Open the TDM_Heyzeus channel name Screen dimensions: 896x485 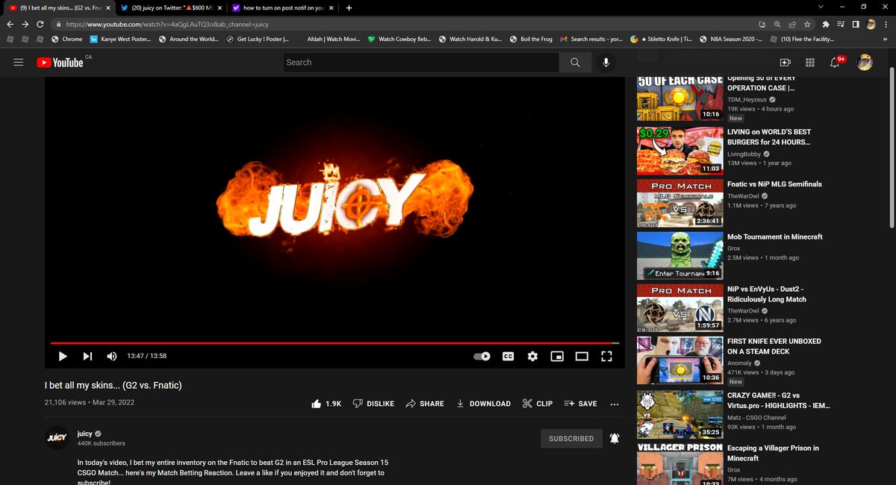747,99
